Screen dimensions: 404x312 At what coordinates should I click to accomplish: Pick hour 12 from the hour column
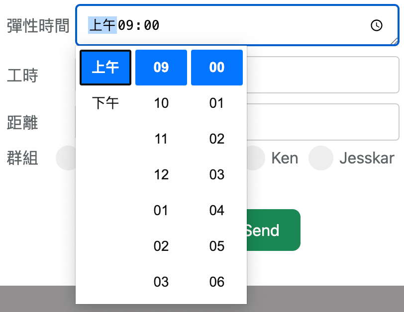[161, 175]
